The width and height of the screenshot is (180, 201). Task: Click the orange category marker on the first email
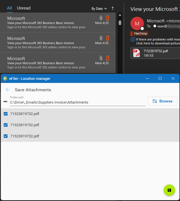coord(107,18)
